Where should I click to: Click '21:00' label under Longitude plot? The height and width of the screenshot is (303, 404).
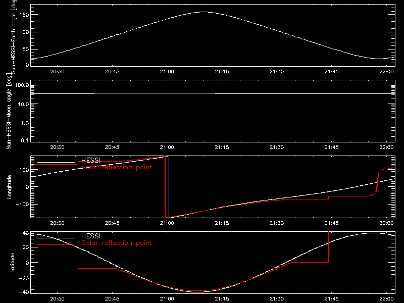pyautogui.click(x=167, y=223)
